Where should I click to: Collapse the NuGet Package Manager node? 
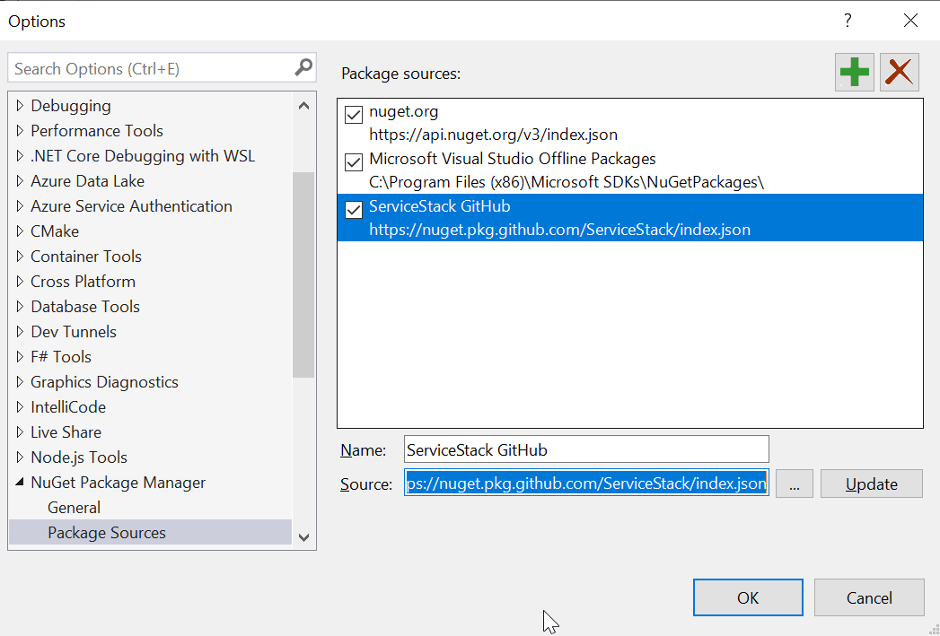point(20,482)
